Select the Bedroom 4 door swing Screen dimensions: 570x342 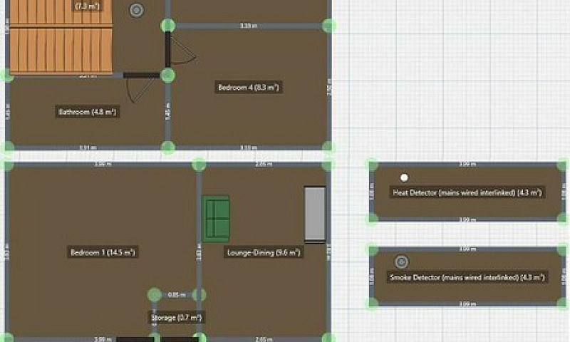pos(183,51)
